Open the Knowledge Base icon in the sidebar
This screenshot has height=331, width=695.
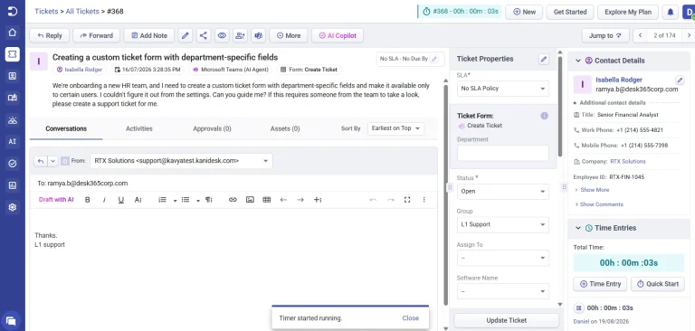pos(13,98)
